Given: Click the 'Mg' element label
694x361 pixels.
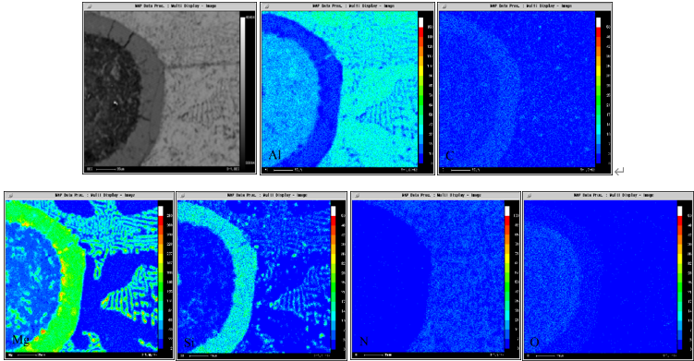Looking at the screenshot, I should (20, 340).
